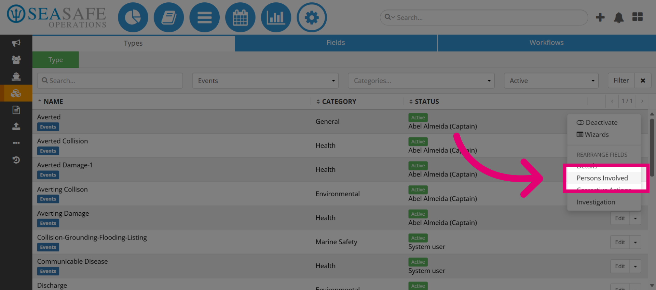This screenshot has height=290, width=656.
Task: Click the megaphone announcements sidebar icon
Action: [16, 43]
